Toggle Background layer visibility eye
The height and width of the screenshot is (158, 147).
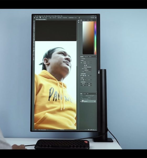pyautogui.click(x=81, y=101)
